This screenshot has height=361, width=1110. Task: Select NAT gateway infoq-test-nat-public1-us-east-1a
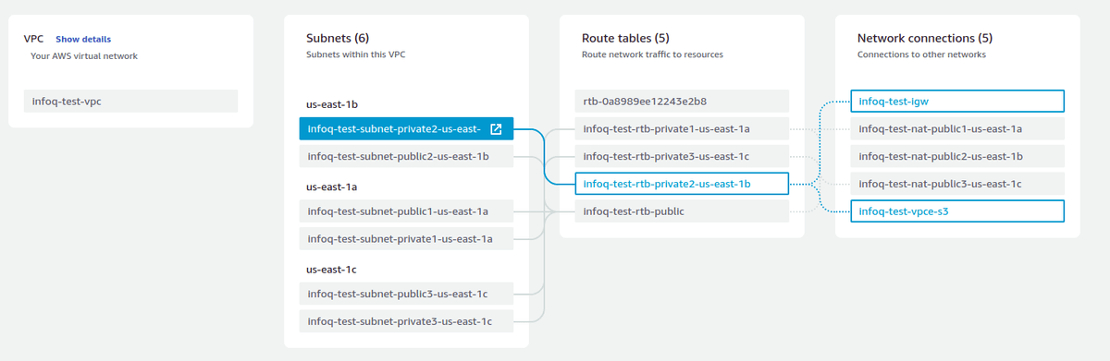coord(957,129)
